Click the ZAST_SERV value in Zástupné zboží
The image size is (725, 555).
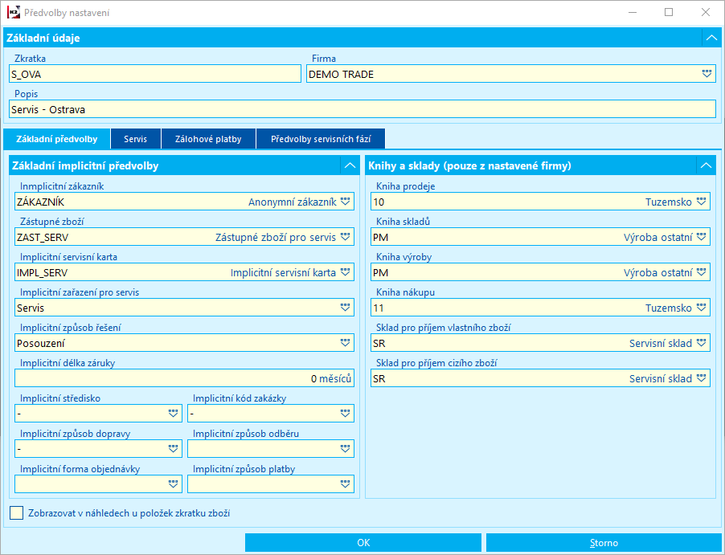pos(43,238)
